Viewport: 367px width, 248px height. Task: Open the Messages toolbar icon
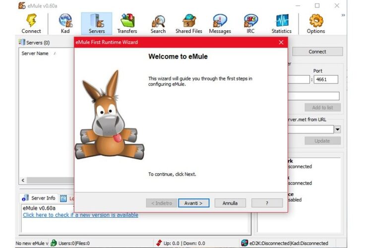point(220,21)
